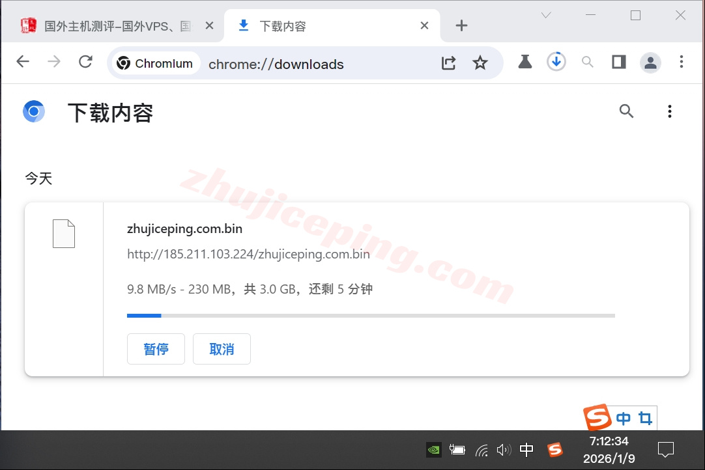Open the Chromium browser three-dot menu
The height and width of the screenshot is (470, 705).
[681, 62]
